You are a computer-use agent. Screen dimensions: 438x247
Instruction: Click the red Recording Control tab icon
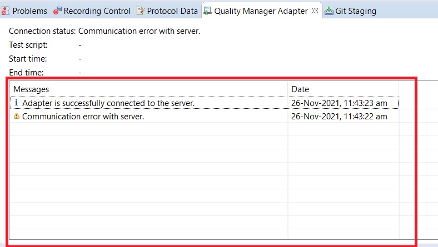[x=57, y=11]
